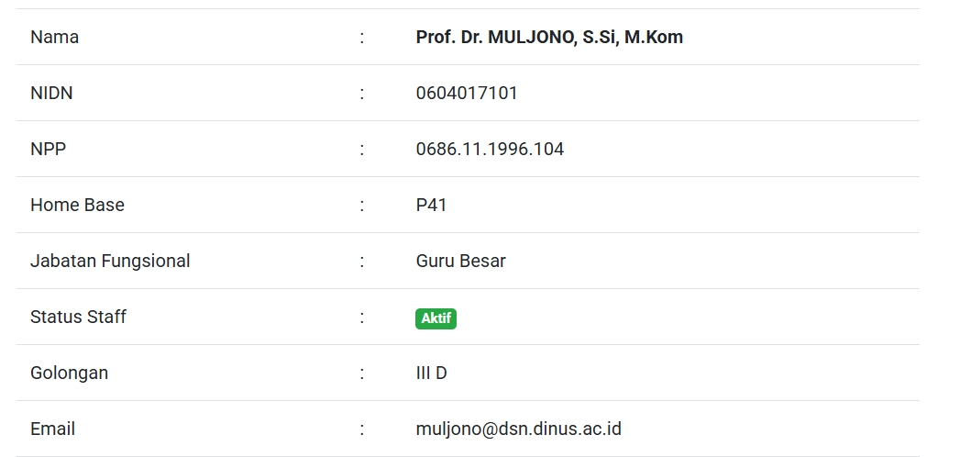Click the Jabatan Fungsional label
This screenshot has height=457, width=960.
click(110, 262)
